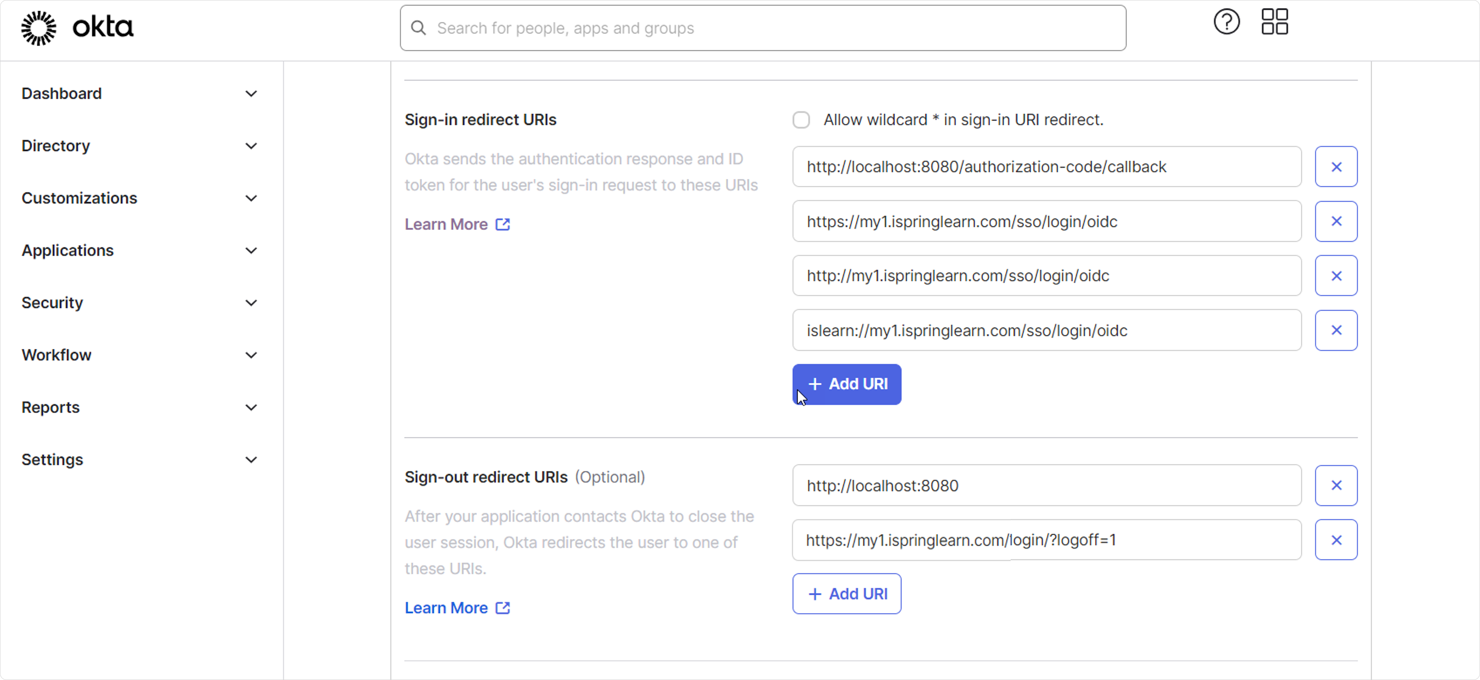Expand the Directory chevron
The width and height of the screenshot is (1480, 680).
[x=251, y=146]
